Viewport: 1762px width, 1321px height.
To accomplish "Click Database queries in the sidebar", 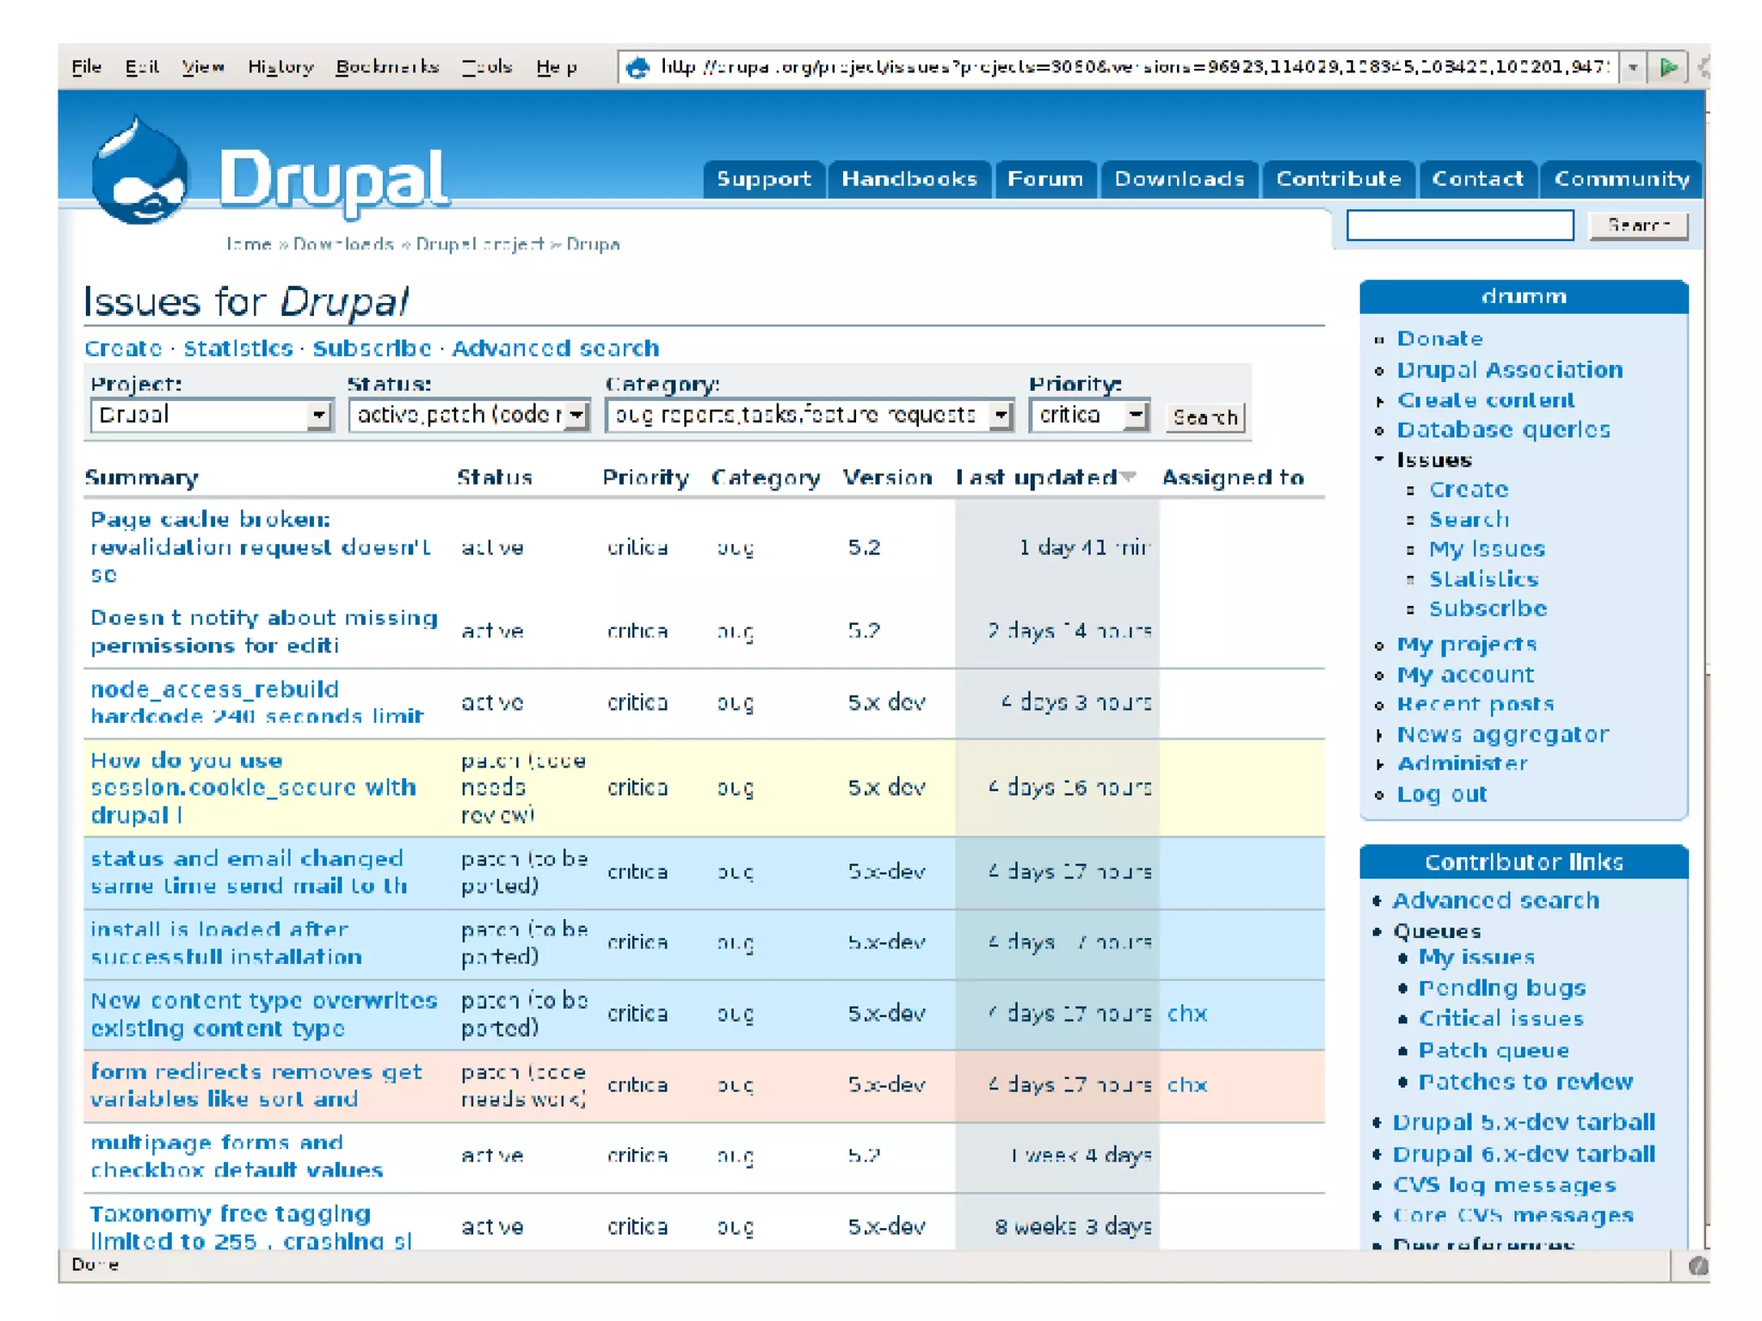I will [x=1503, y=430].
